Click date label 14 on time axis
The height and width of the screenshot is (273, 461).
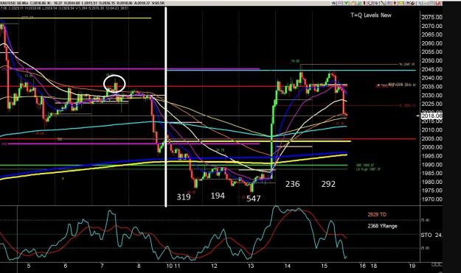(287, 266)
